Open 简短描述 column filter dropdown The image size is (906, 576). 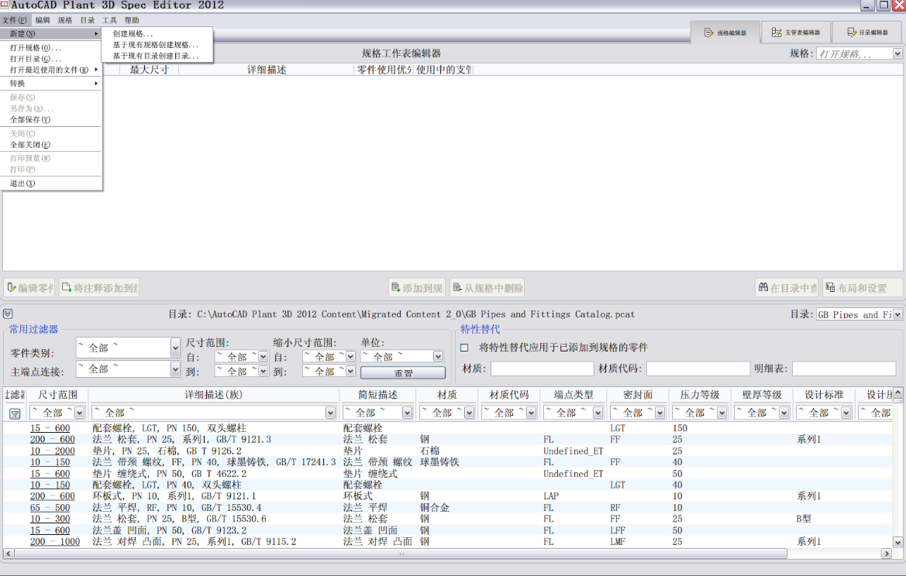click(x=408, y=413)
